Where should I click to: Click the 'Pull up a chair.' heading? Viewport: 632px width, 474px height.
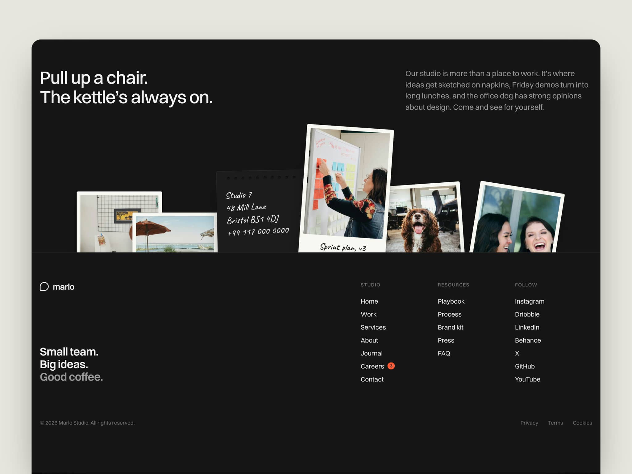[94, 78]
